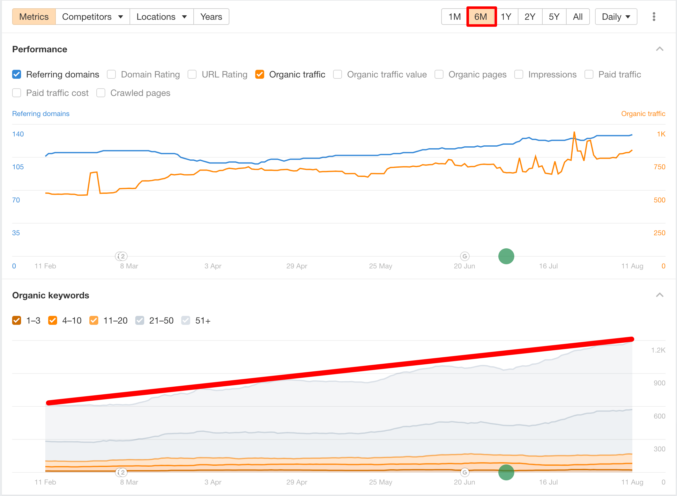Click the green circle marker on Performance chart

tap(506, 256)
